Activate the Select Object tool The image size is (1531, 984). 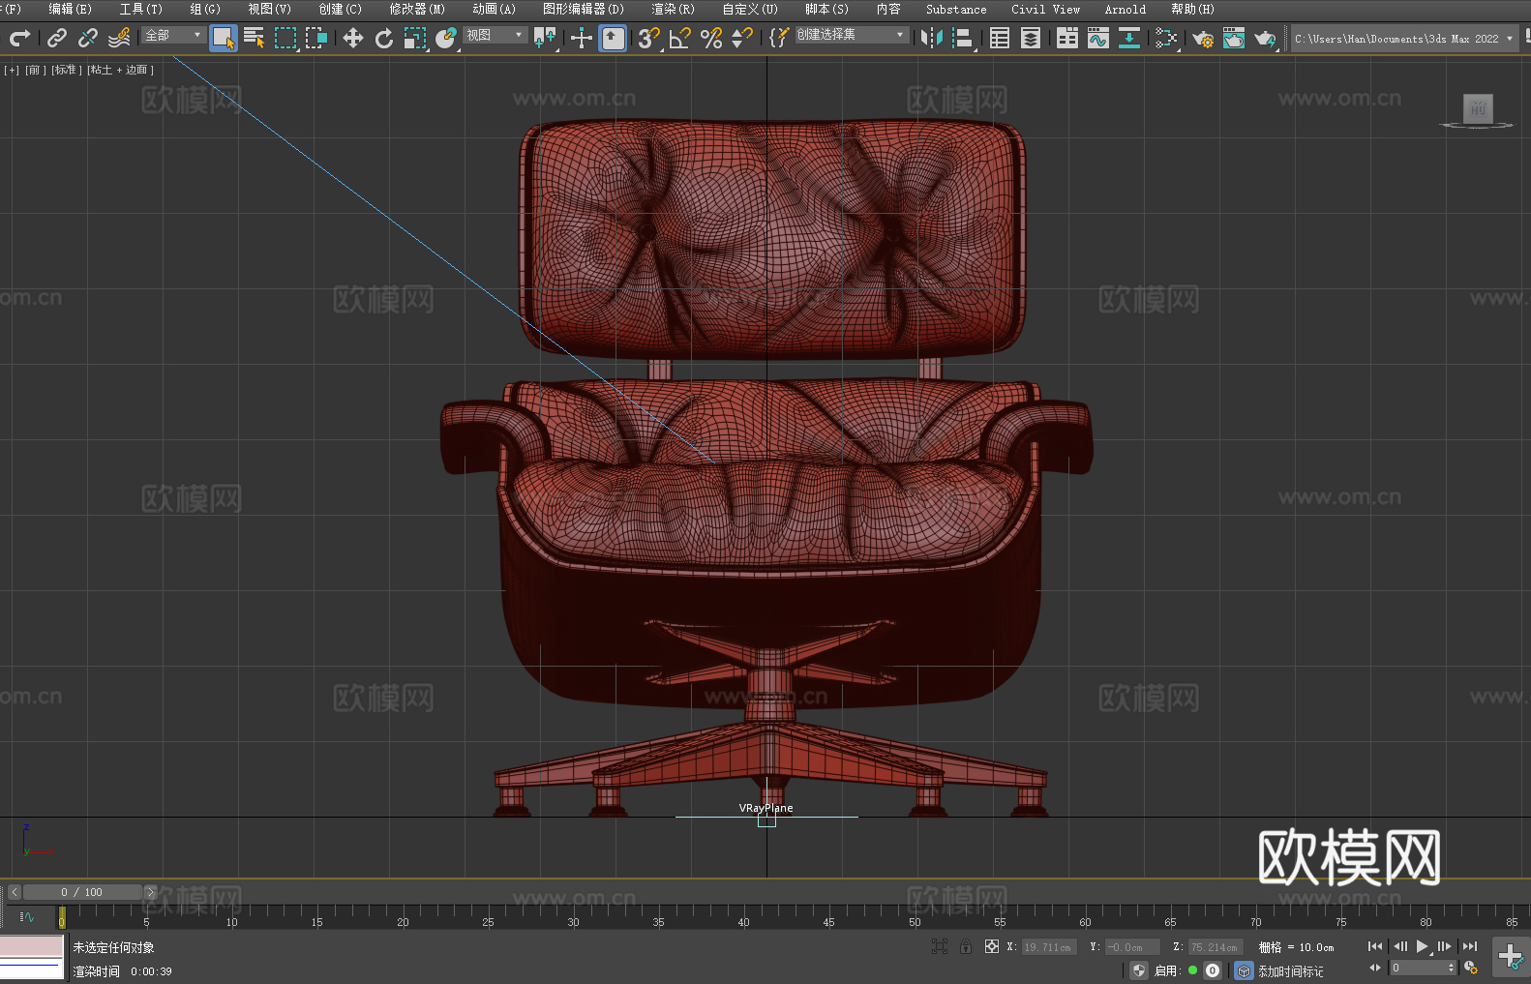[224, 38]
